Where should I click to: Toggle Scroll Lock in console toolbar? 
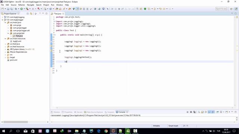pos(202,112)
